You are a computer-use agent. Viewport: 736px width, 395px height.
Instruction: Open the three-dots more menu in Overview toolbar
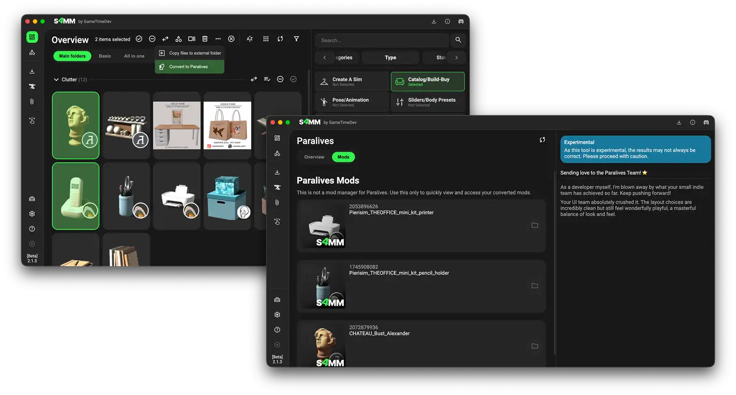pos(218,39)
